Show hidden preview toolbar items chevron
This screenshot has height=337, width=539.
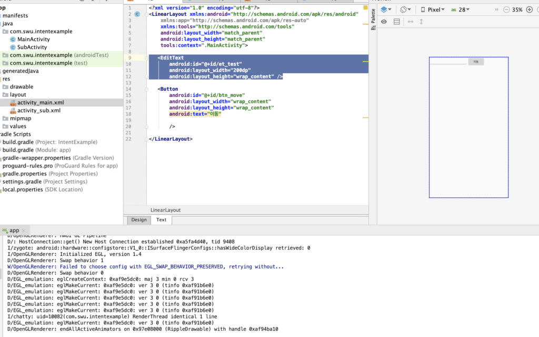[496, 9]
